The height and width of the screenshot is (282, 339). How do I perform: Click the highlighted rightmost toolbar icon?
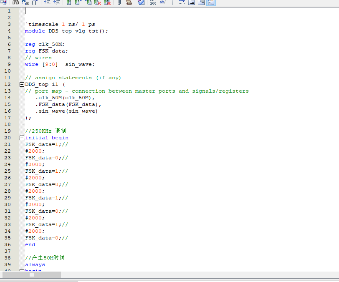tap(211, 2)
